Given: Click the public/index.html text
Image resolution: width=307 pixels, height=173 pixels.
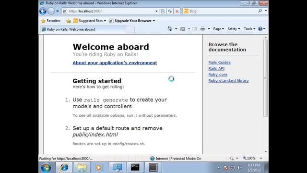Looking at the screenshot, I should click(95, 135).
